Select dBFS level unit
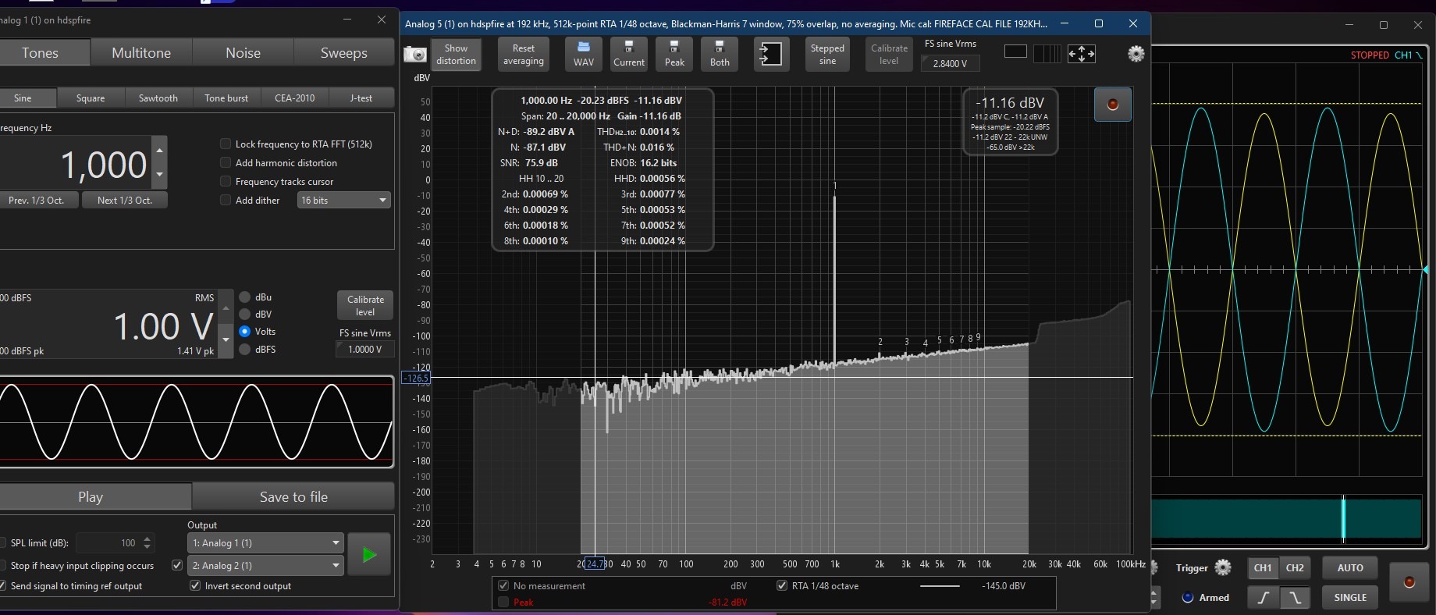Image resolution: width=1436 pixels, height=615 pixels. [x=245, y=350]
